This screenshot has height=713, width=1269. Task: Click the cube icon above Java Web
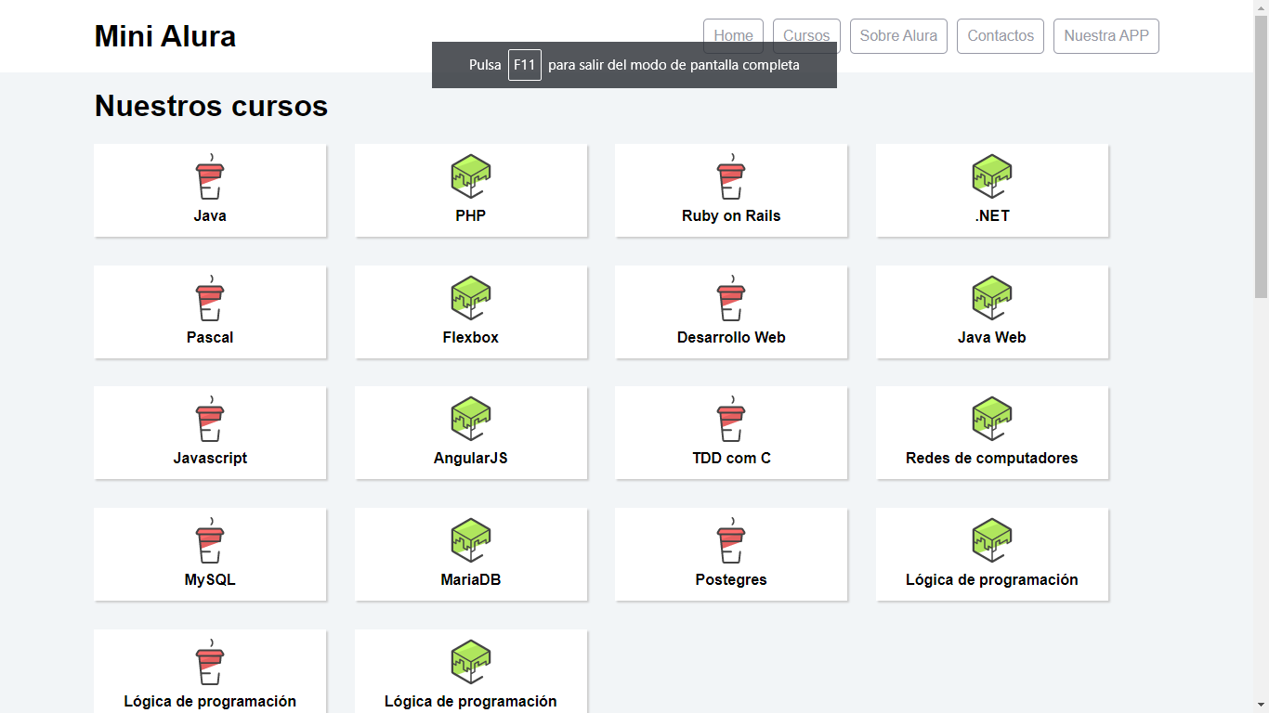tap(992, 298)
